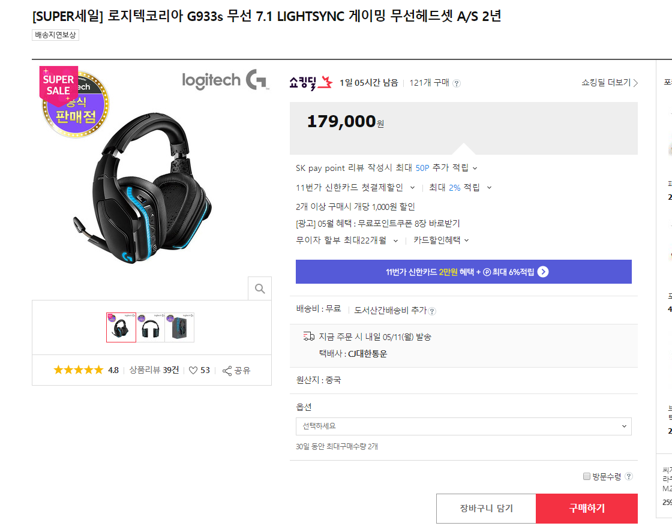Image resolution: width=672 pixels, height=529 pixels.
Task: Click the arrow icon in 신한카드 banner
Action: point(543,272)
